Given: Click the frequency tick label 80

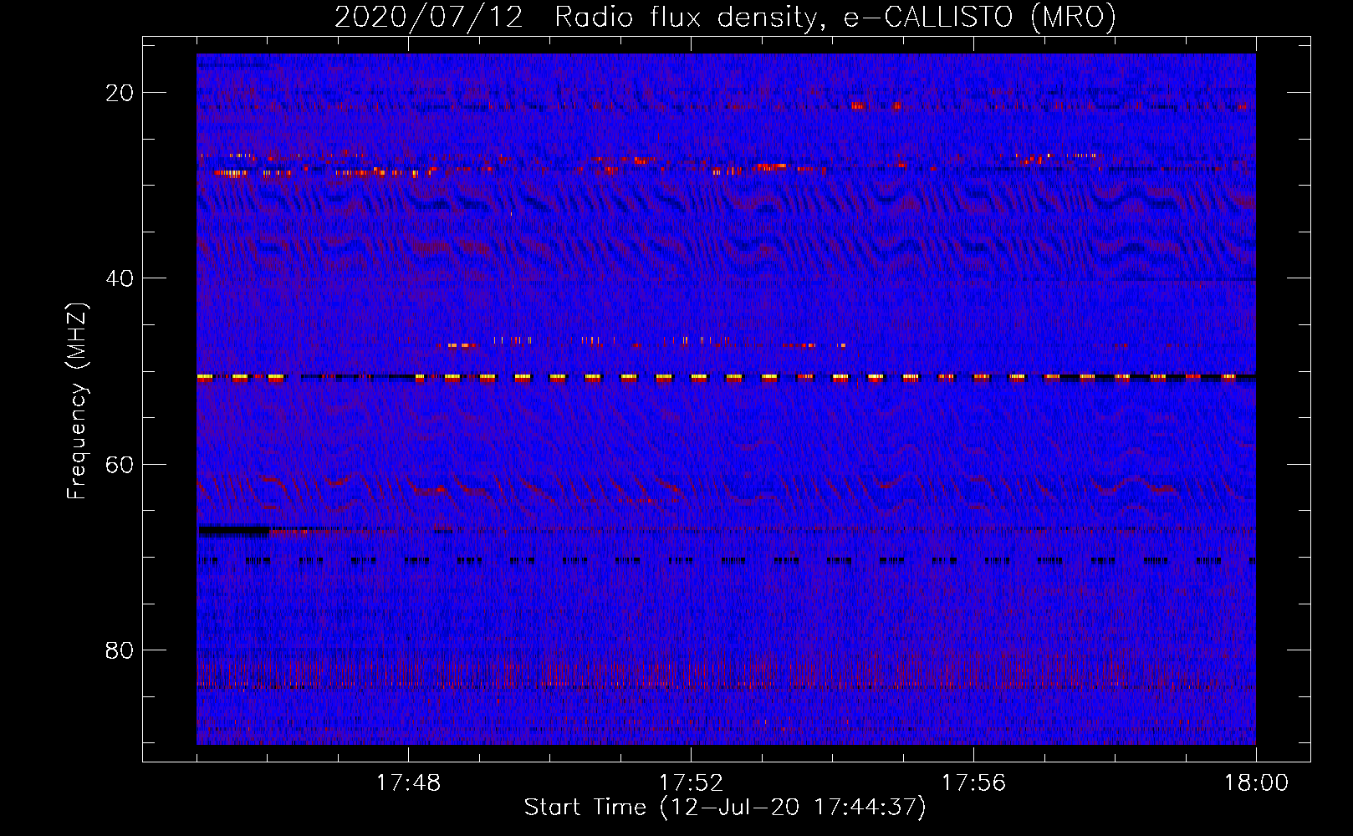Looking at the screenshot, I should (120, 650).
